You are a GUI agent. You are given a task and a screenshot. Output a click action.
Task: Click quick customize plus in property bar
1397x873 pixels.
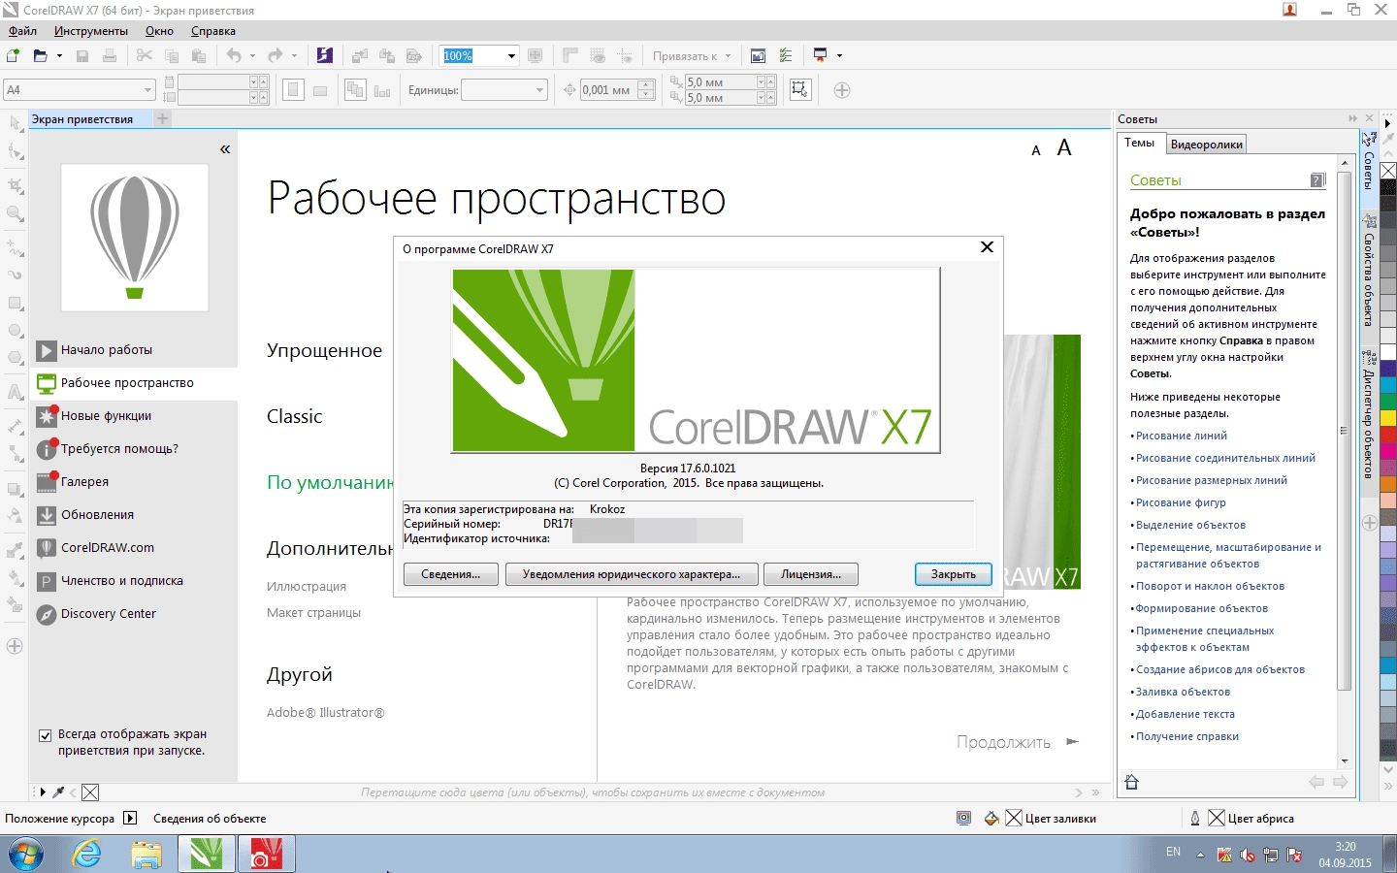(842, 90)
